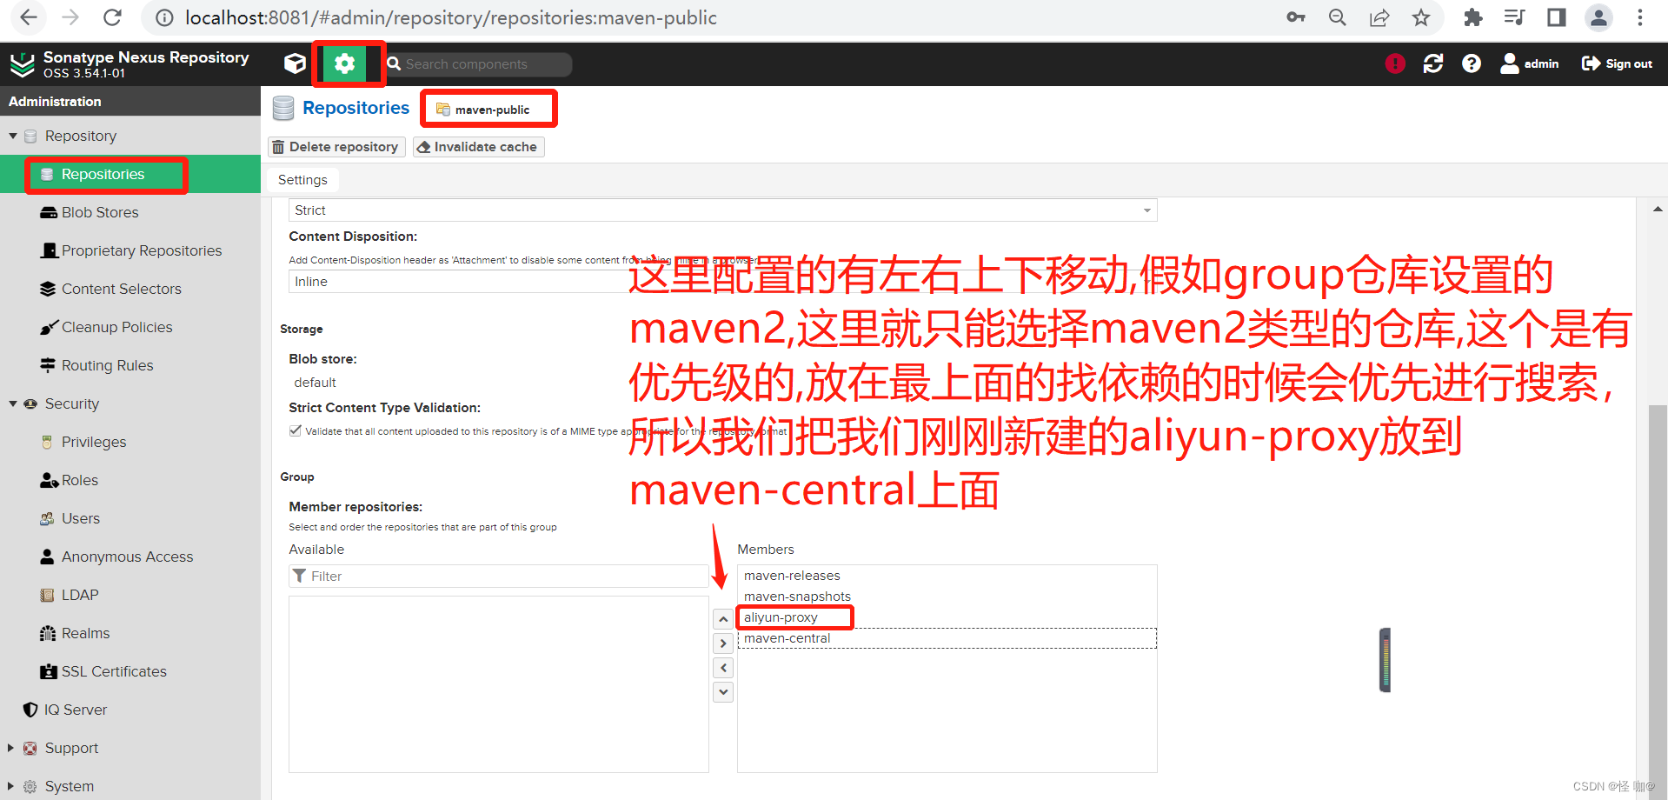Open Chrome three-dot menu
Viewport: 1668px width, 800px height.
pos(1640,17)
